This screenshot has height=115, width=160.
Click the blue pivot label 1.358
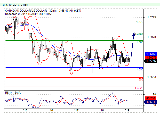pos(140,69)
